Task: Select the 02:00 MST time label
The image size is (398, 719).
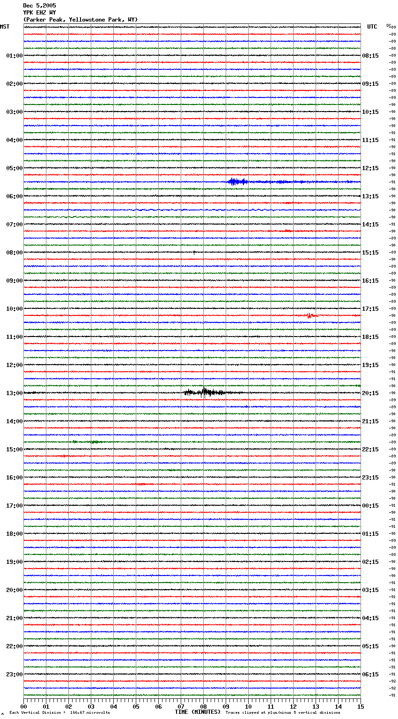Action: pyautogui.click(x=15, y=84)
